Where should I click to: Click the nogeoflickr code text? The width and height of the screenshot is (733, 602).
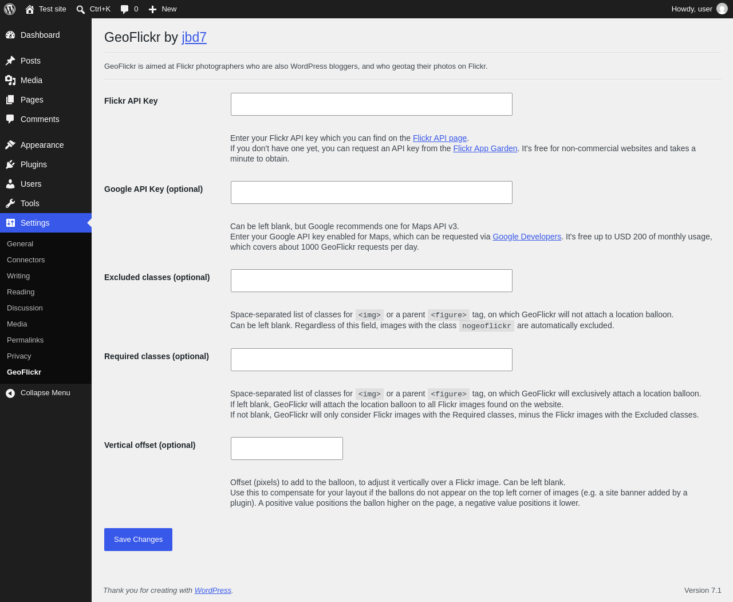click(487, 326)
